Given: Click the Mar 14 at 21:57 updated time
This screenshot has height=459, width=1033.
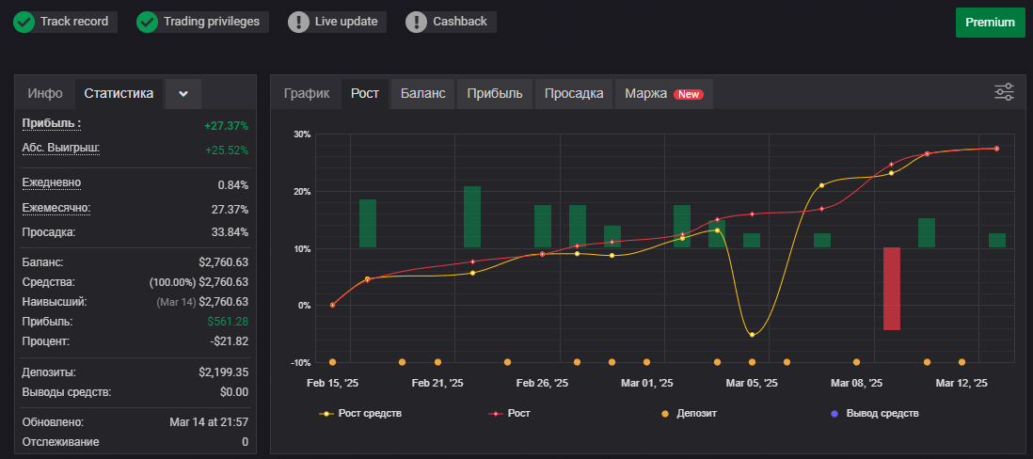Looking at the screenshot, I should point(209,422).
